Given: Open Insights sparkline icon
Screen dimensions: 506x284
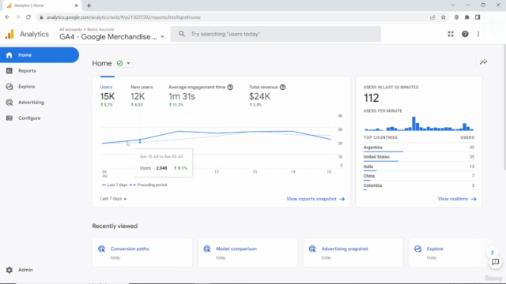Looking at the screenshot, I should [483, 62].
